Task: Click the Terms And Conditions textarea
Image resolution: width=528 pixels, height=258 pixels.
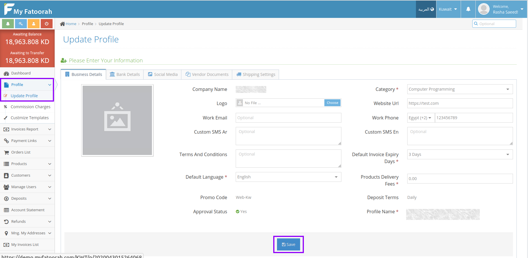Action: pos(288,158)
